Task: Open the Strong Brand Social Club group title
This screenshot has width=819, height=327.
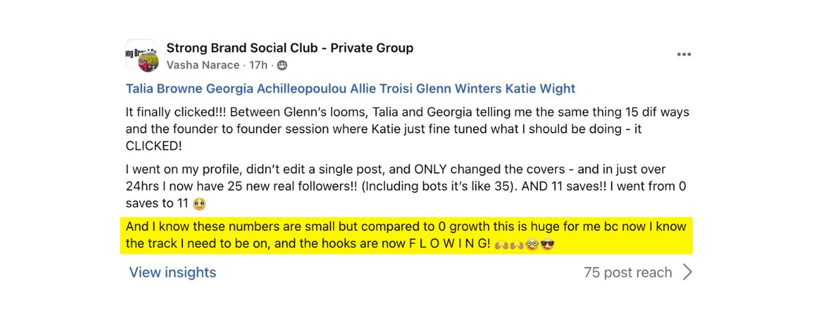Action: pos(290,48)
